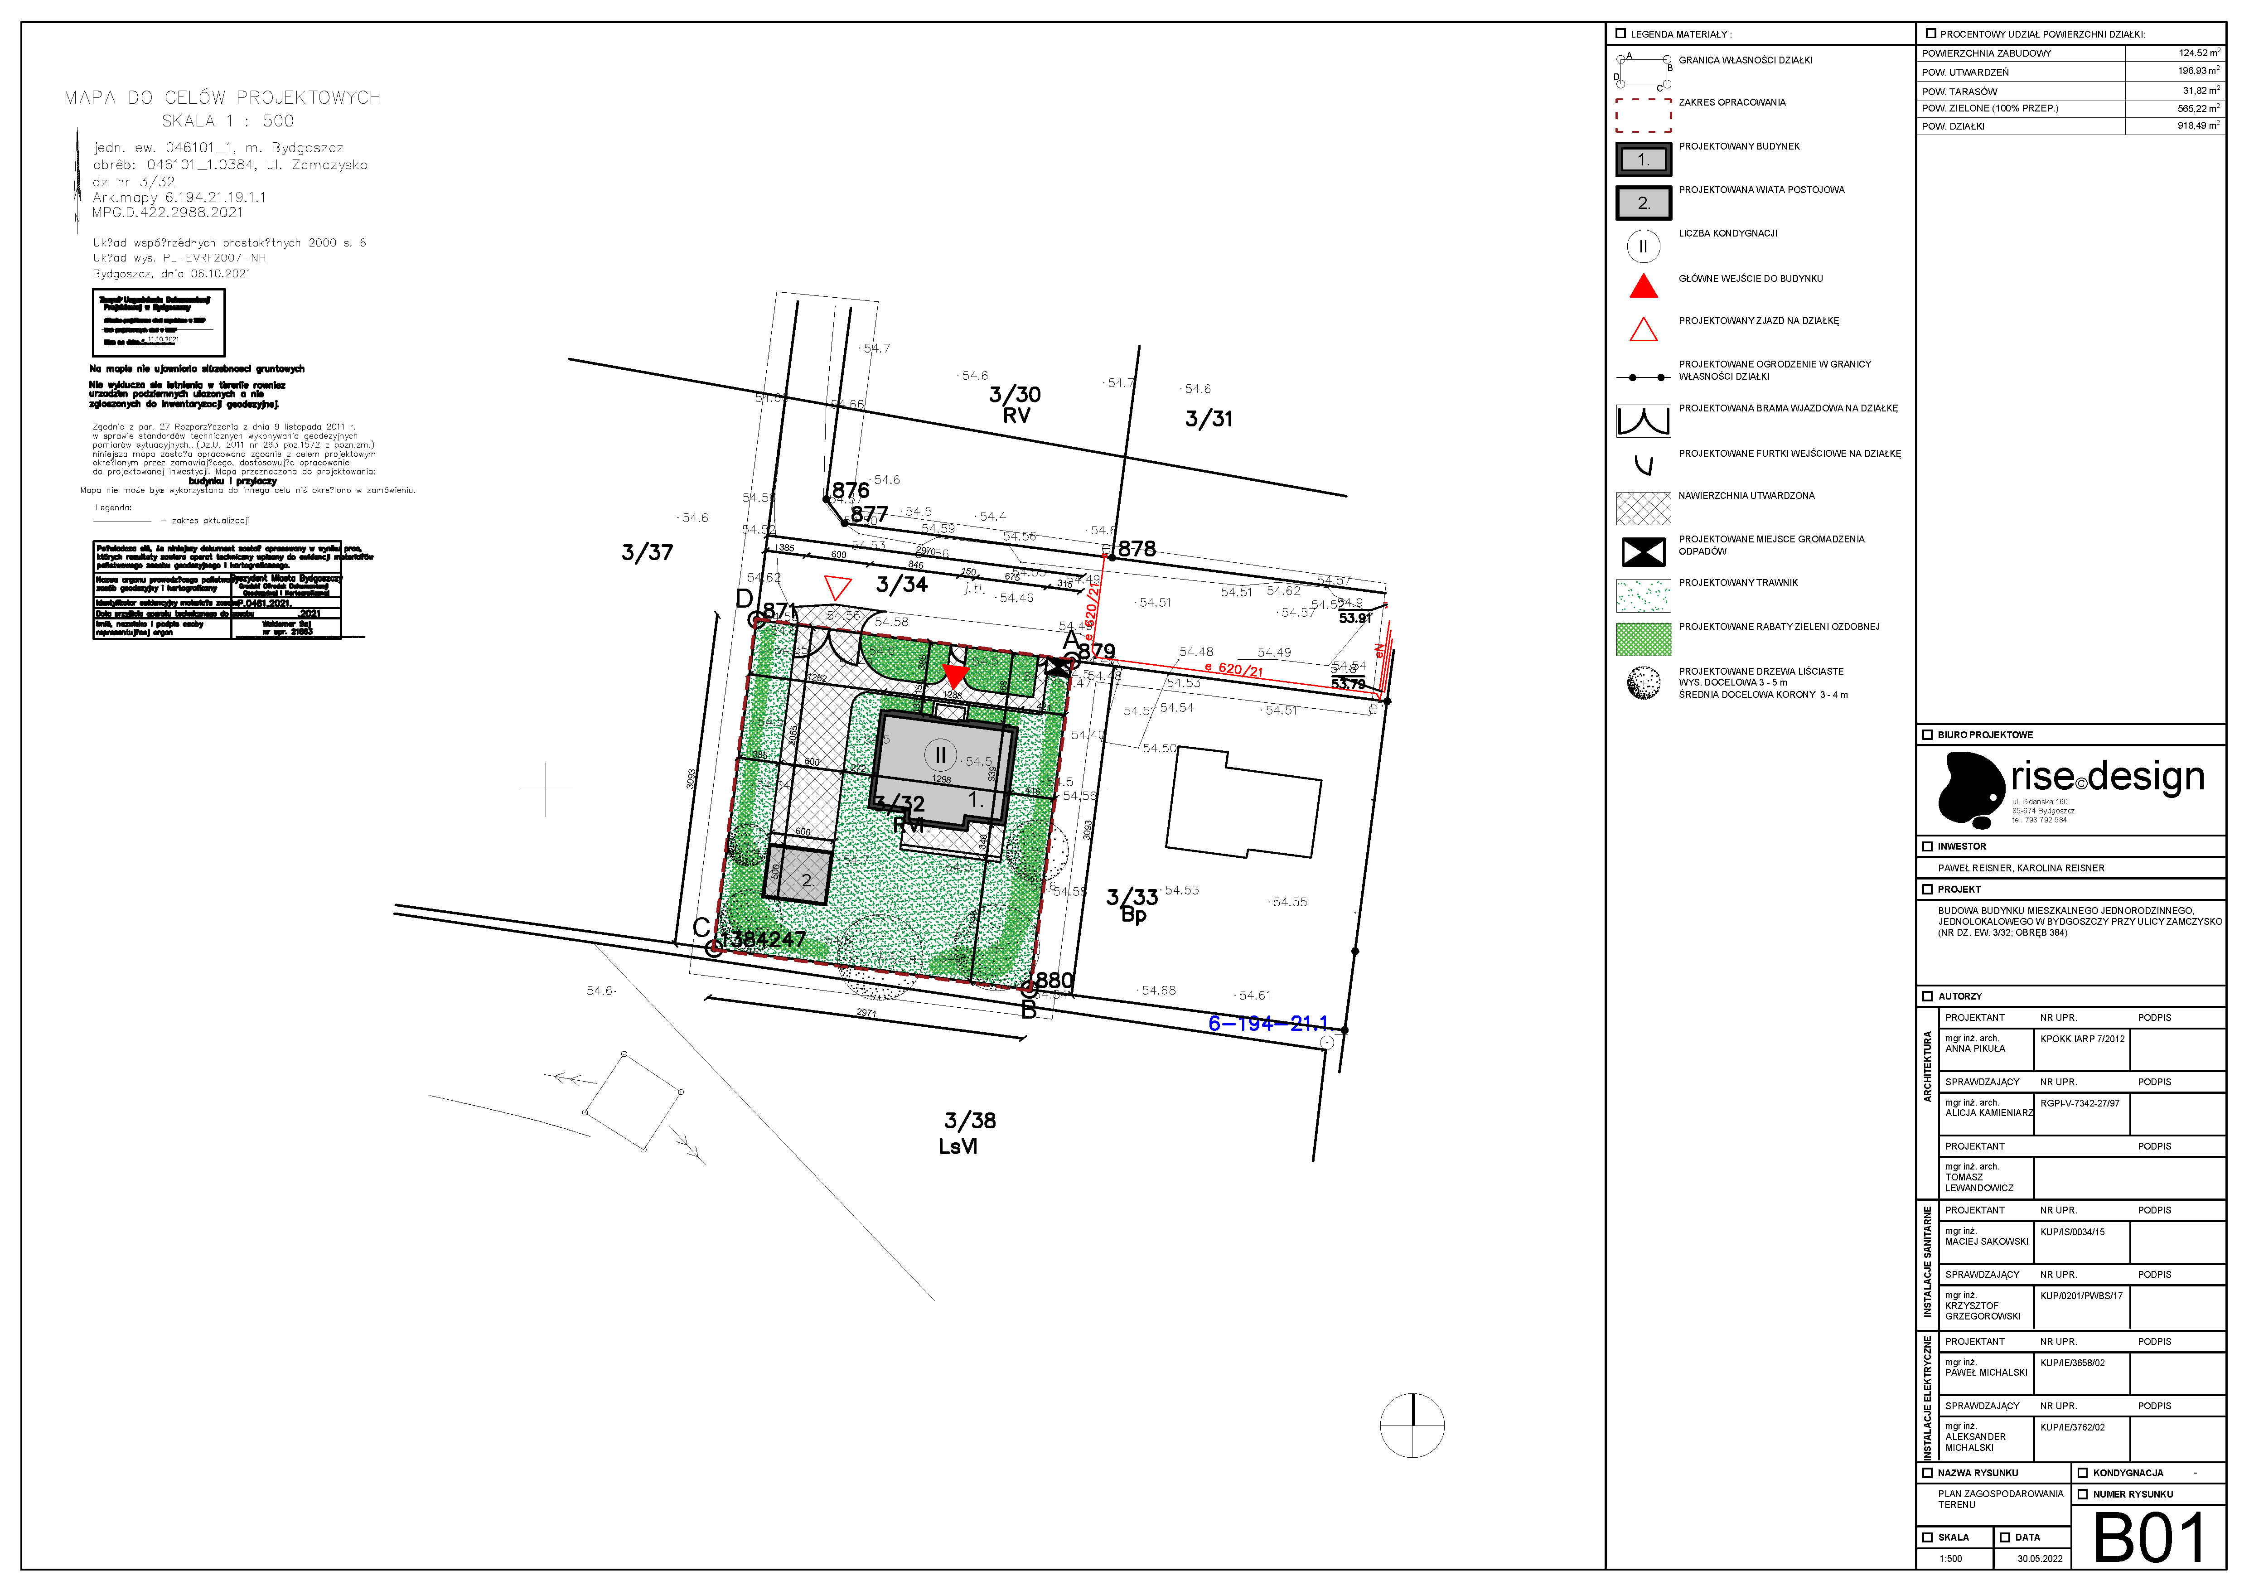The width and height of the screenshot is (2249, 1590).
Task: Select the grey Wiata Postojowa swatch labeled 2.
Action: (1643, 203)
